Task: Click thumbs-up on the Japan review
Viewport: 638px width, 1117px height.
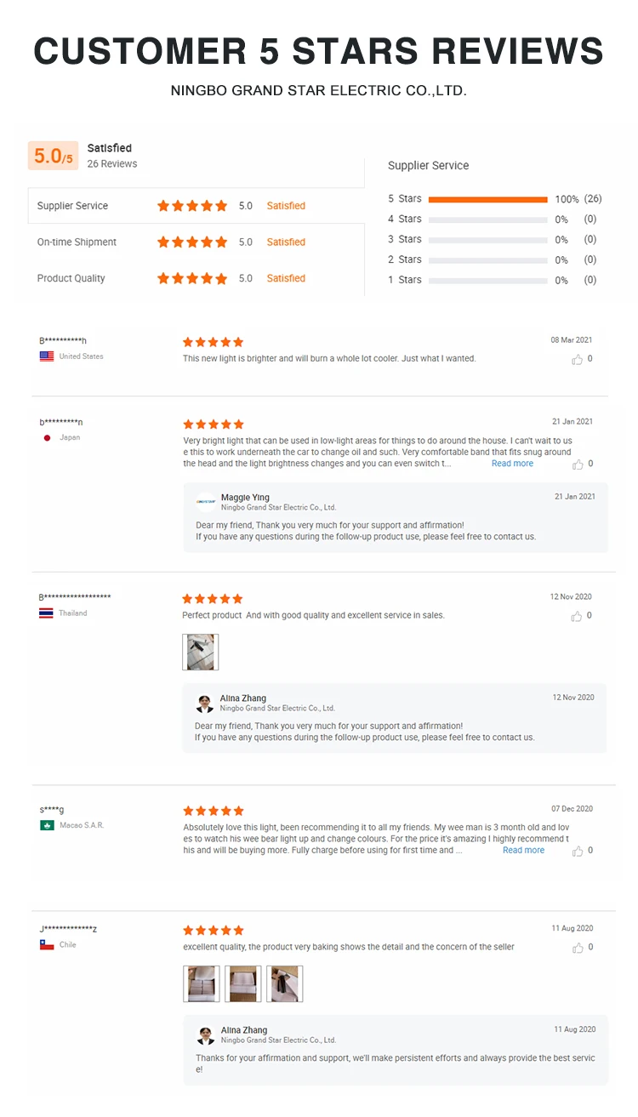Action: [578, 464]
